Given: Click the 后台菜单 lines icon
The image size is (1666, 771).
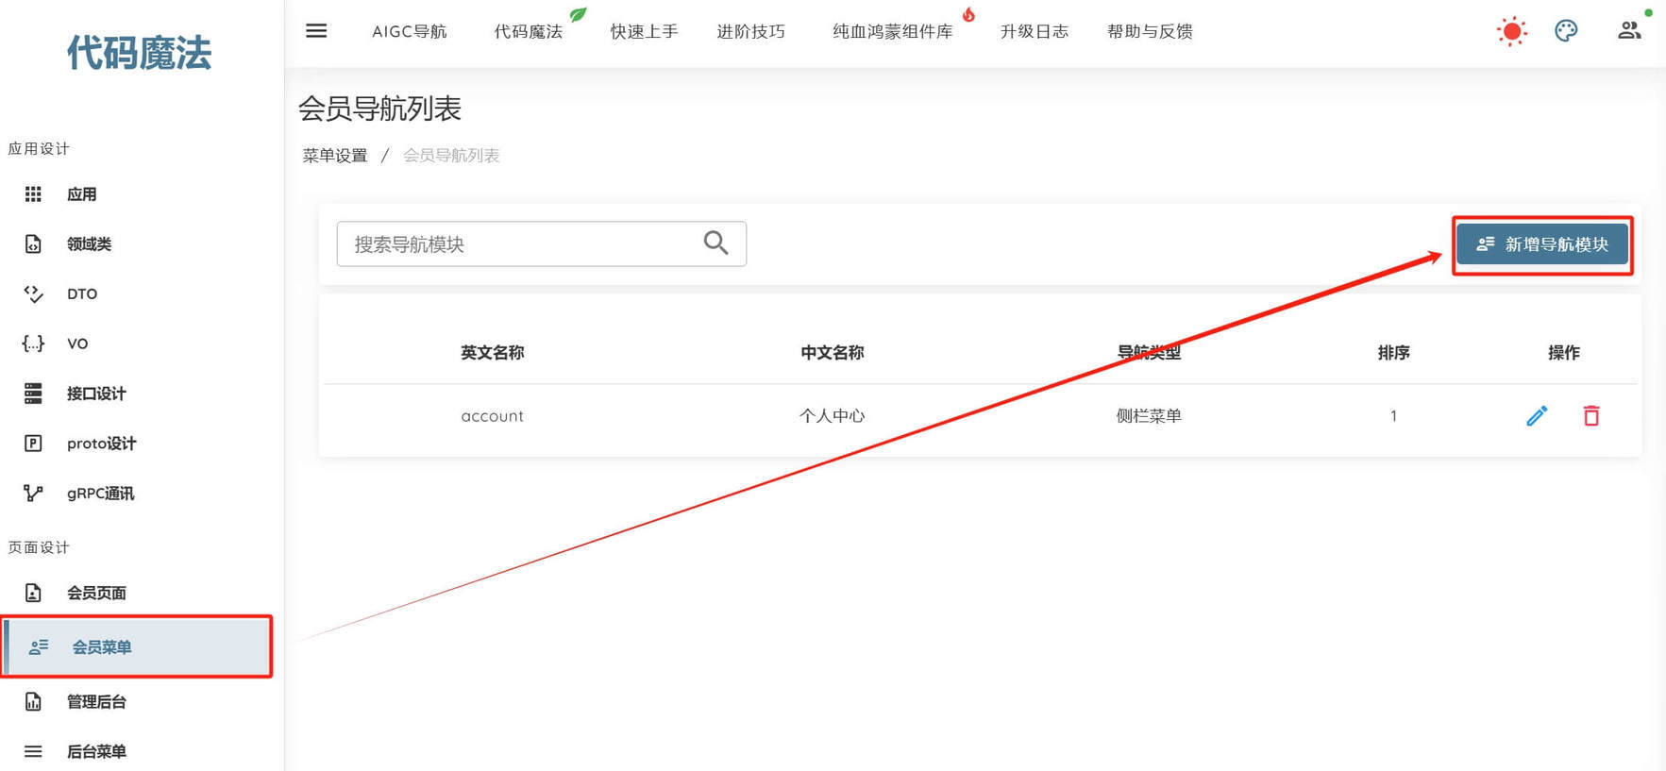Looking at the screenshot, I should (33, 751).
